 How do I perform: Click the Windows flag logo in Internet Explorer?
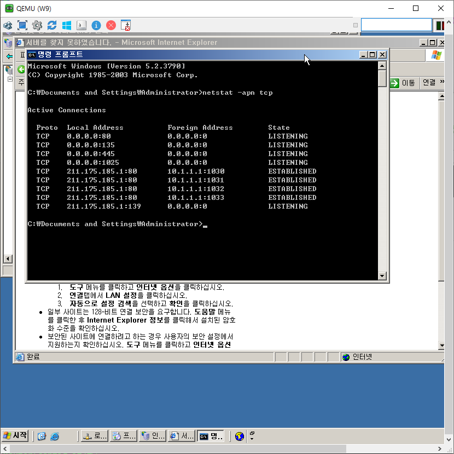point(436,55)
